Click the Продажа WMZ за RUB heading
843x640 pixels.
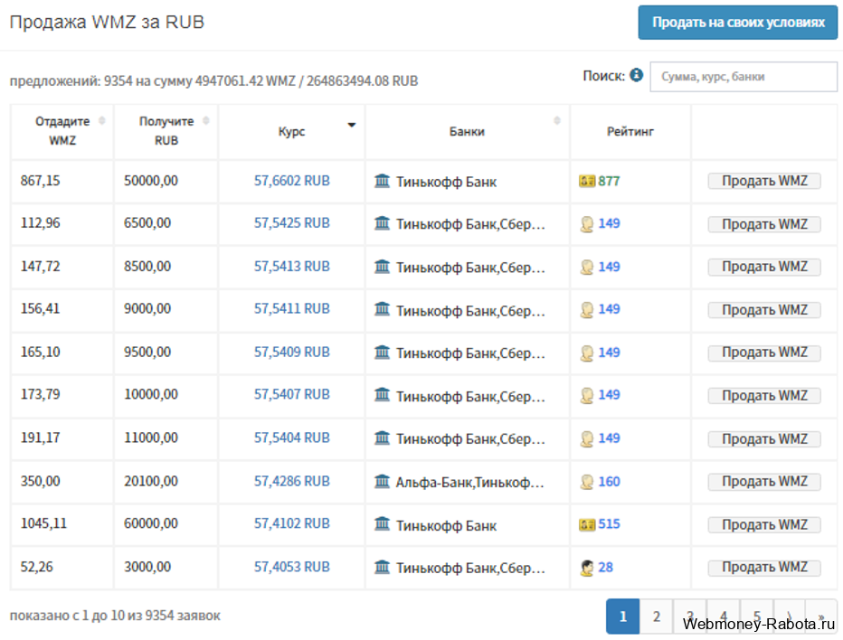pos(107,22)
